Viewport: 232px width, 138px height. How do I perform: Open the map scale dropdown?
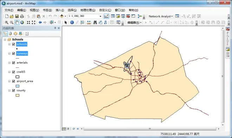(101, 16)
